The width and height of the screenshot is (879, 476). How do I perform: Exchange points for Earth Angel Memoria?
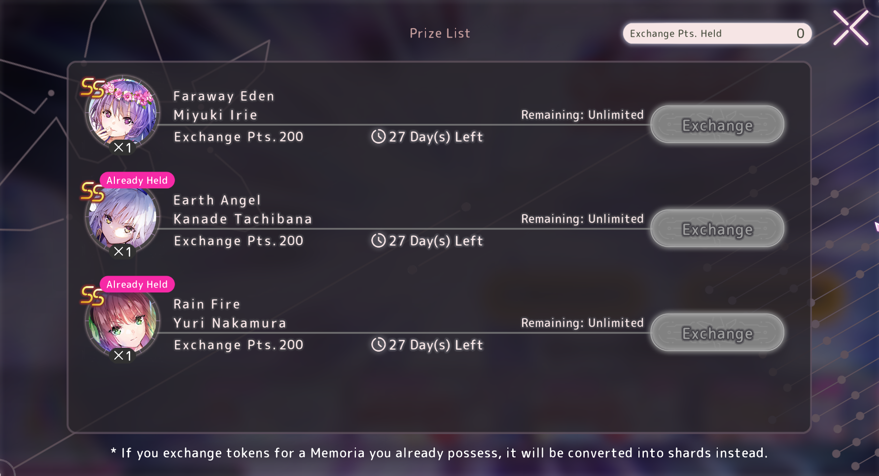[717, 229]
